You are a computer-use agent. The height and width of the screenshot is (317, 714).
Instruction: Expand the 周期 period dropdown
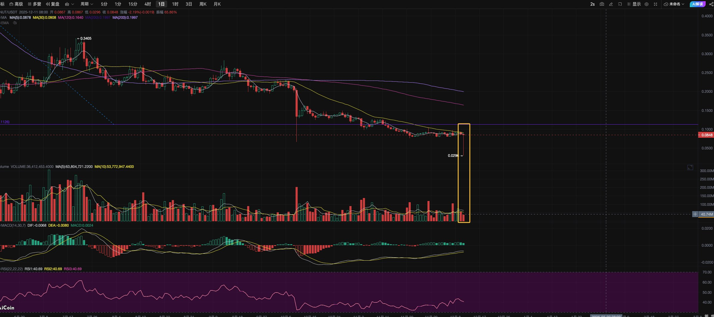(87, 4)
